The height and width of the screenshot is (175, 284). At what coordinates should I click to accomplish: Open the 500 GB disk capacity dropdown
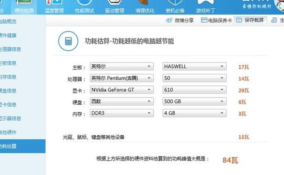point(194,101)
